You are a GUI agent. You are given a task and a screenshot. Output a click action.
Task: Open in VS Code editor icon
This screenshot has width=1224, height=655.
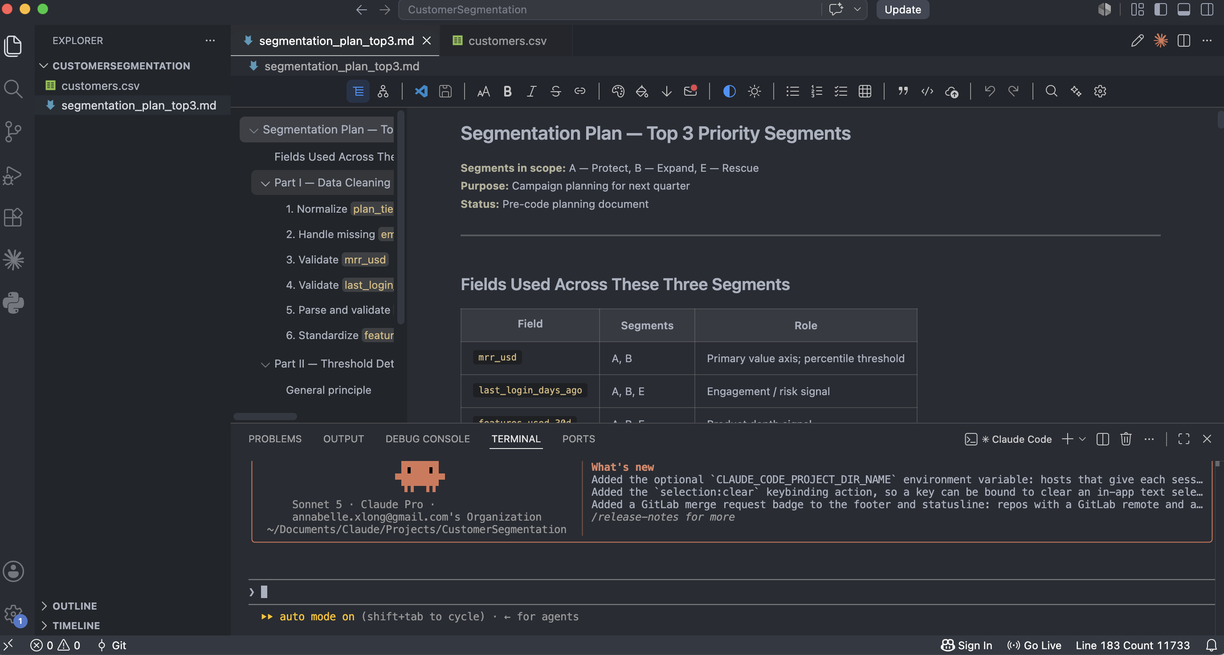[x=421, y=91]
